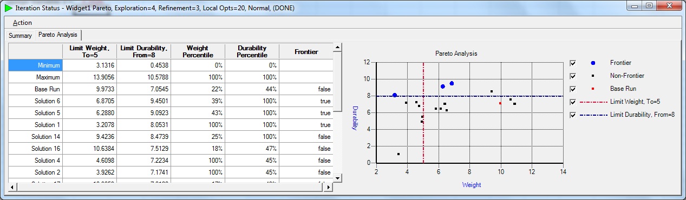
Task: Click the table scrollbar down arrow
Action: click(x=337, y=178)
